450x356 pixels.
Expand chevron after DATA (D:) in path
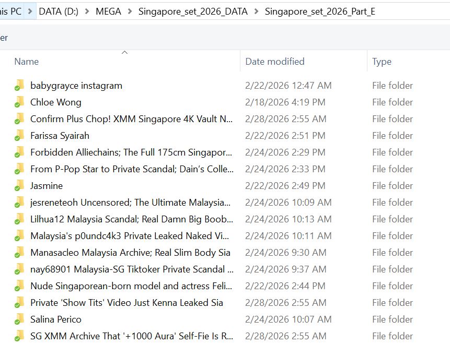click(87, 11)
